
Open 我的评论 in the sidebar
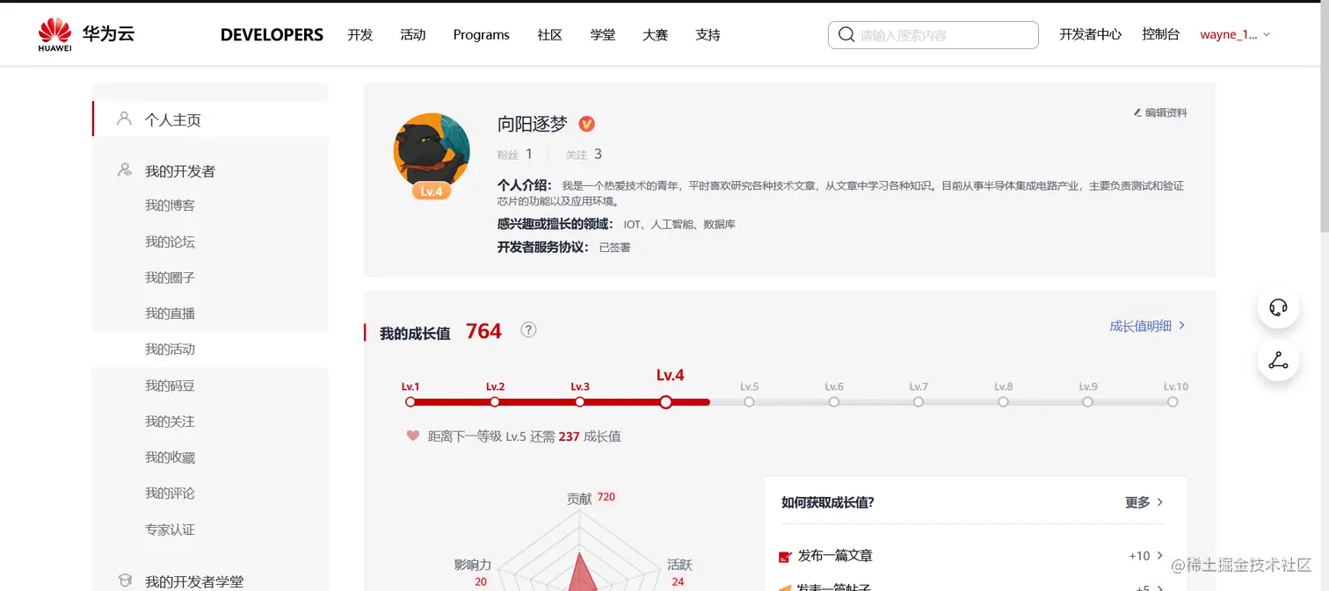point(171,494)
